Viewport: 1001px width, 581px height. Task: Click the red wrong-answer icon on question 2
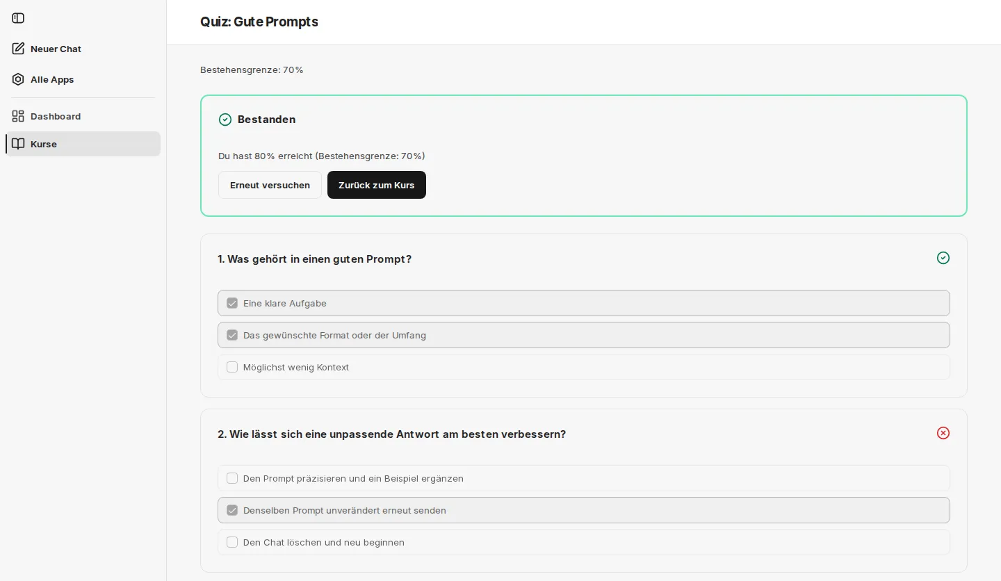[943, 433]
